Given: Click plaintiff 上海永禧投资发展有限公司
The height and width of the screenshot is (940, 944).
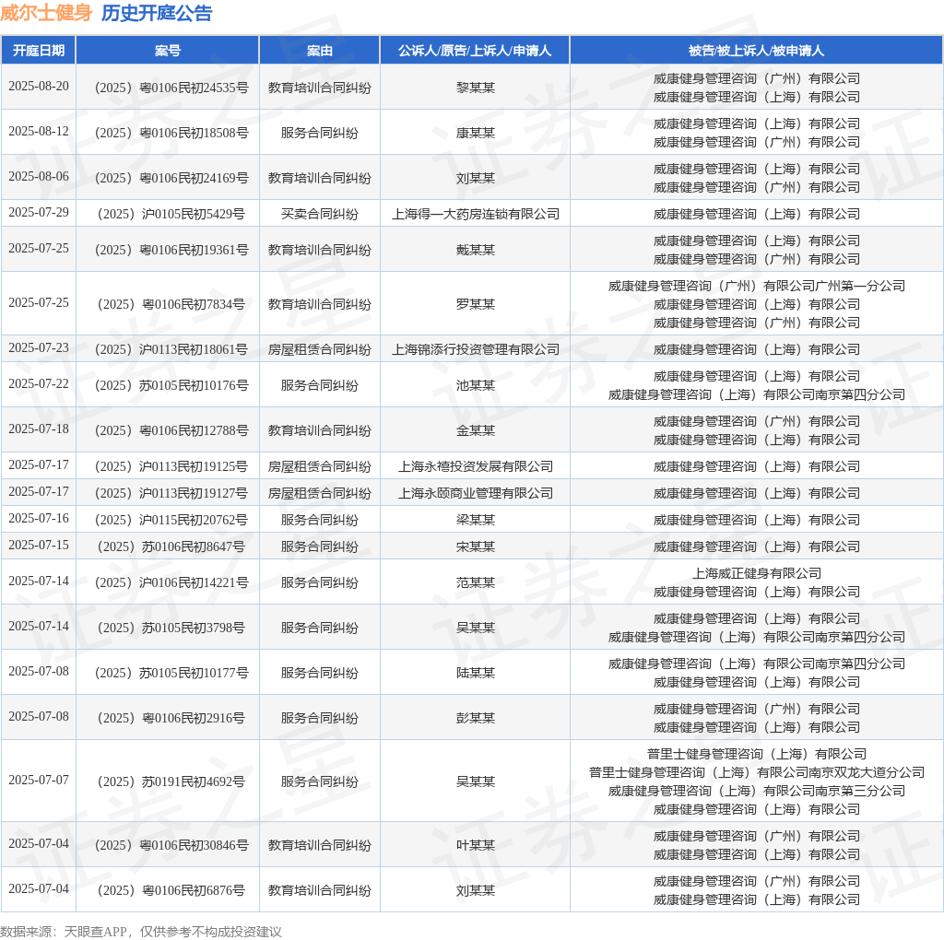Looking at the screenshot, I should click(x=476, y=467).
